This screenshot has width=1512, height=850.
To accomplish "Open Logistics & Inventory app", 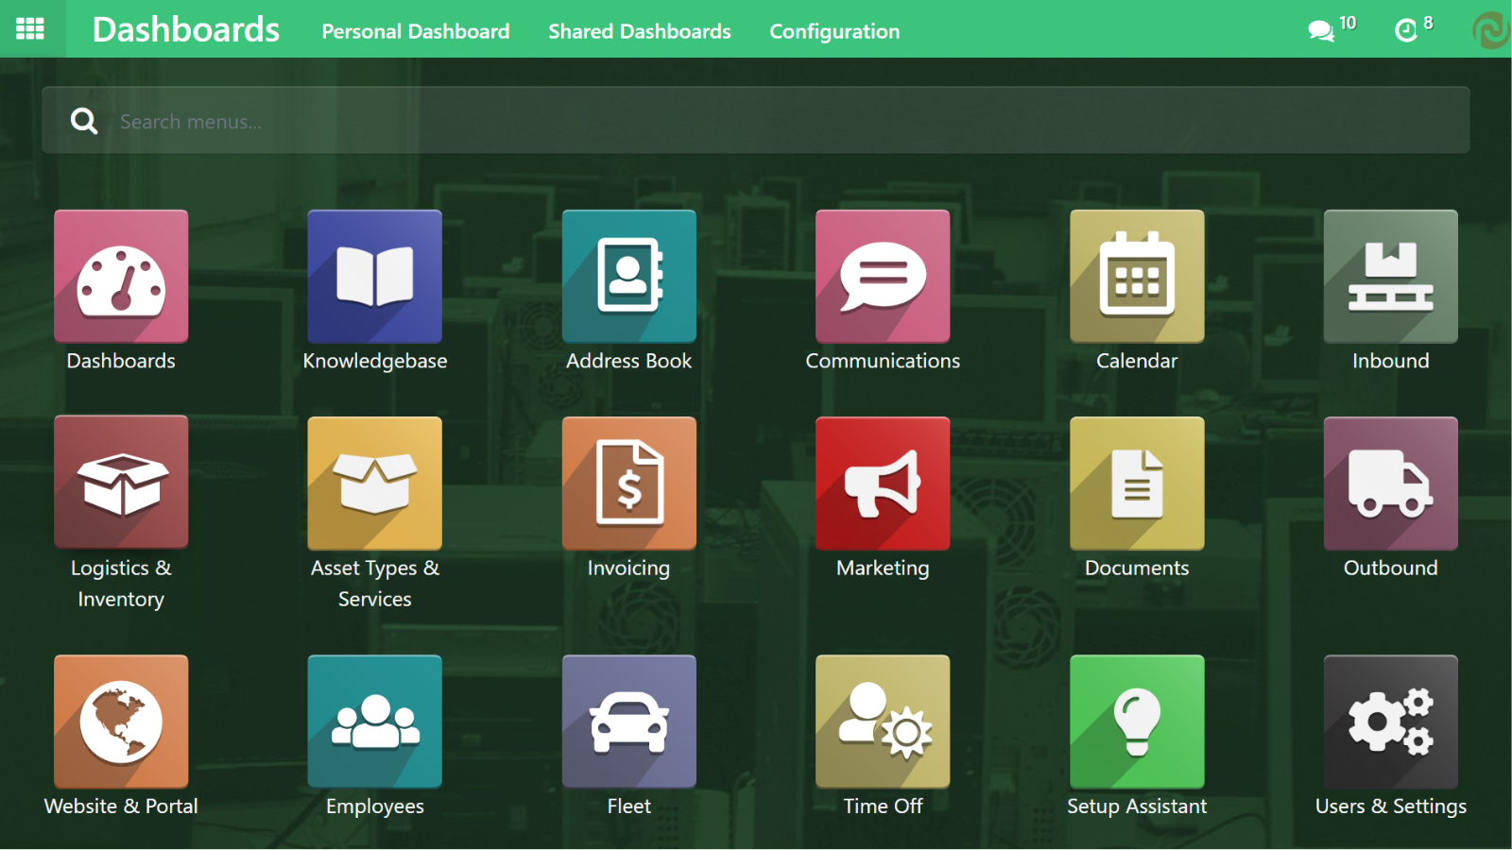I will point(121,483).
